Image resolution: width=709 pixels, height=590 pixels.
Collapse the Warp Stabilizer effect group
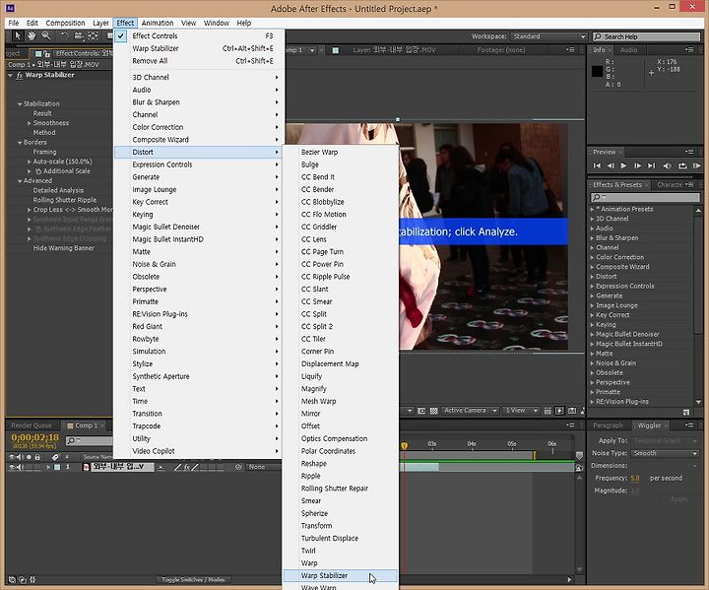[x=10, y=76]
